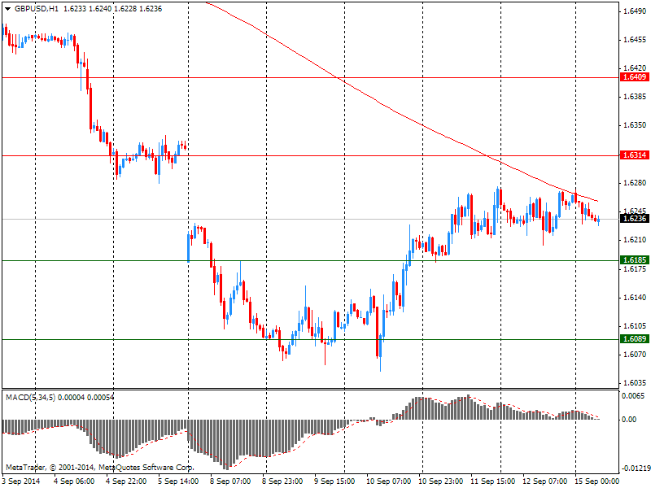Click the 1.6350 price scale value
This screenshot has width=651, height=488.
tap(635, 125)
